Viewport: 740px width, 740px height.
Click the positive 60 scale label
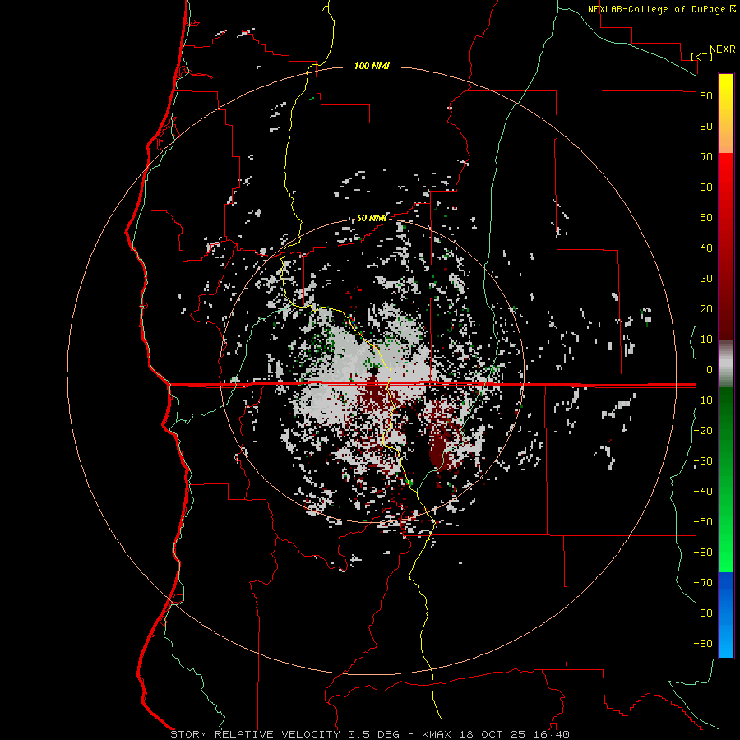coord(706,187)
